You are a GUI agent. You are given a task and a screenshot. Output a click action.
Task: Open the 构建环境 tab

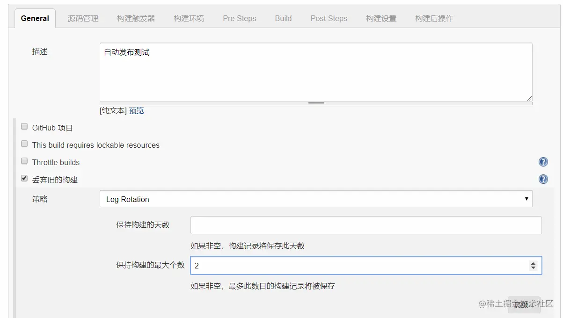[189, 19]
